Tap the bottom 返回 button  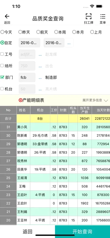point(27,232)
